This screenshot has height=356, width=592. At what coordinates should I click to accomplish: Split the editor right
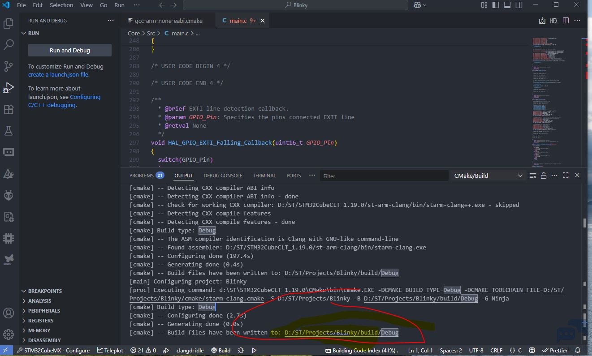(566, 21)
